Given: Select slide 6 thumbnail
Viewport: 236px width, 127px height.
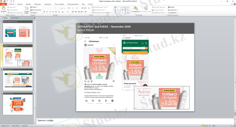Looking at the screenshot, I should click(x=18, y=31).
